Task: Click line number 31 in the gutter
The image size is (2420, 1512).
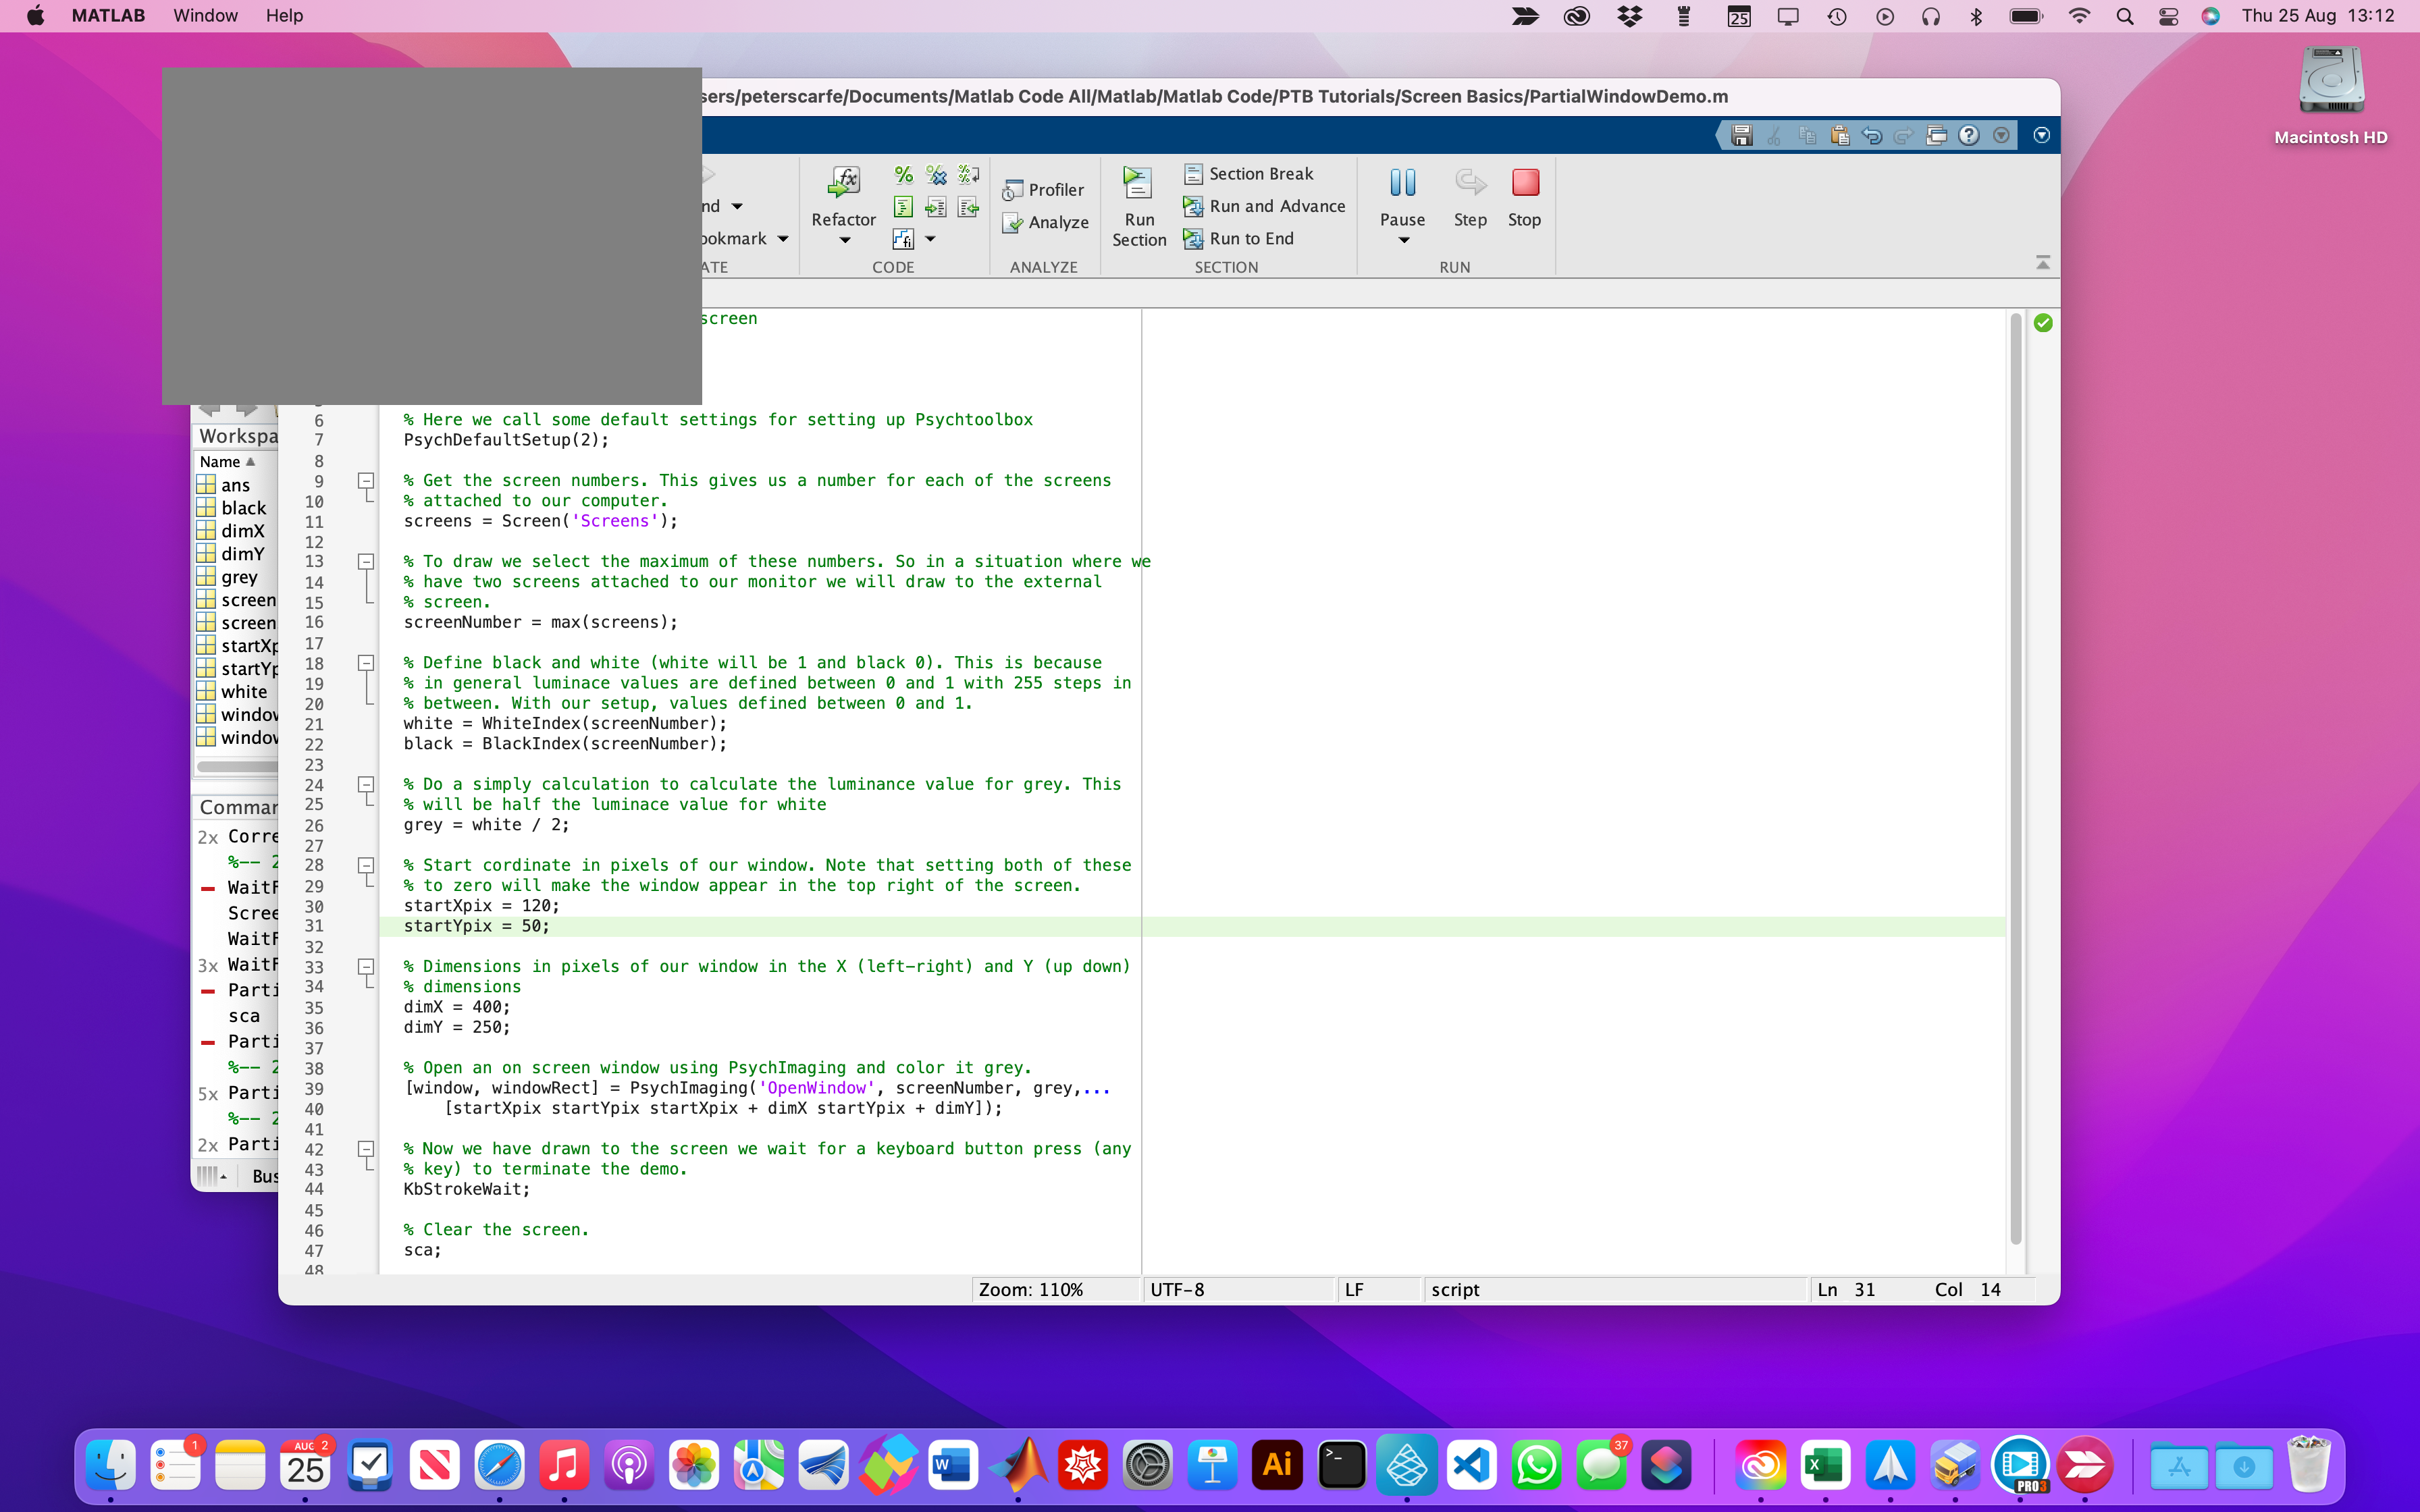Action: click(314, 926)
